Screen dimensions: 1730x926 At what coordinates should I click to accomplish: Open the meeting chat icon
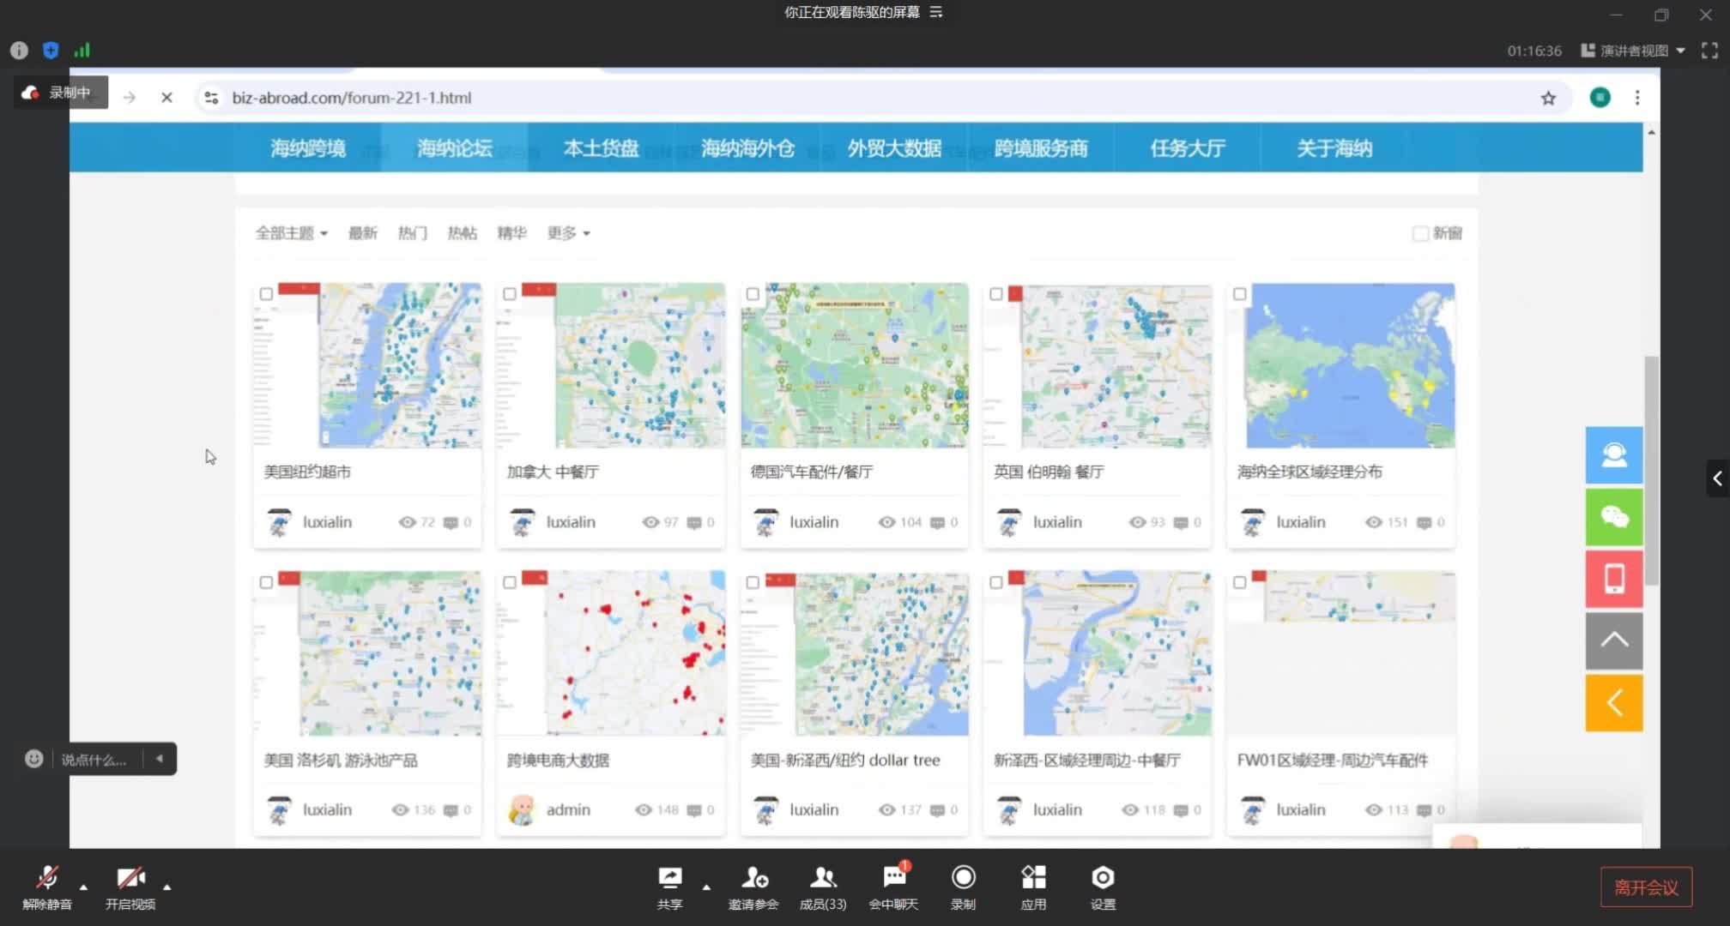click(x=893, y=878)
